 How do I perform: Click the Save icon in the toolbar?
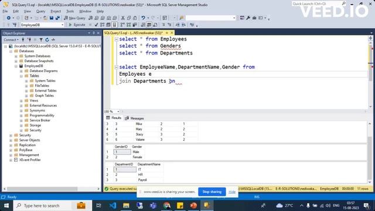(x=52, y=18)
